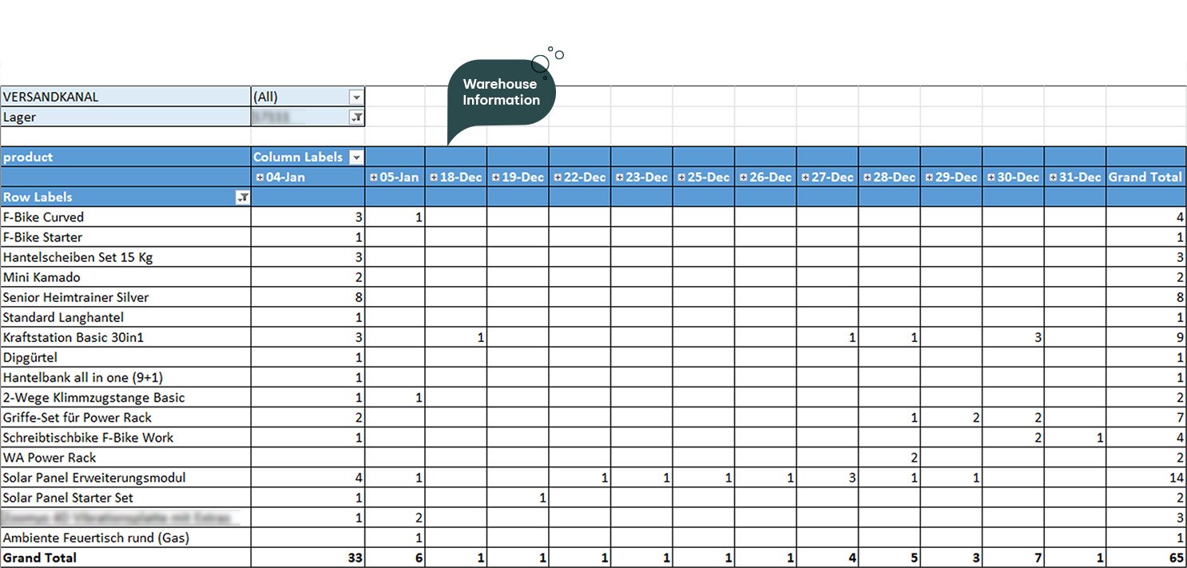Expand the 05-Jan column plus icon
1187x568 pixels.
point(373,177)
